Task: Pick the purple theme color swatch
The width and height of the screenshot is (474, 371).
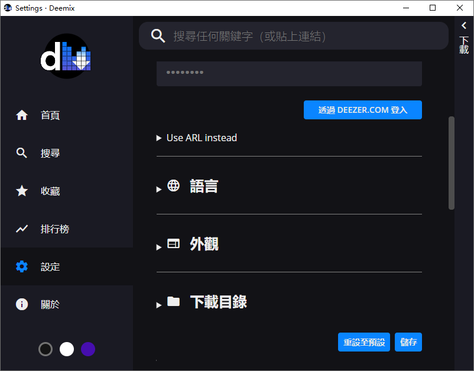Action: [87, 349]
